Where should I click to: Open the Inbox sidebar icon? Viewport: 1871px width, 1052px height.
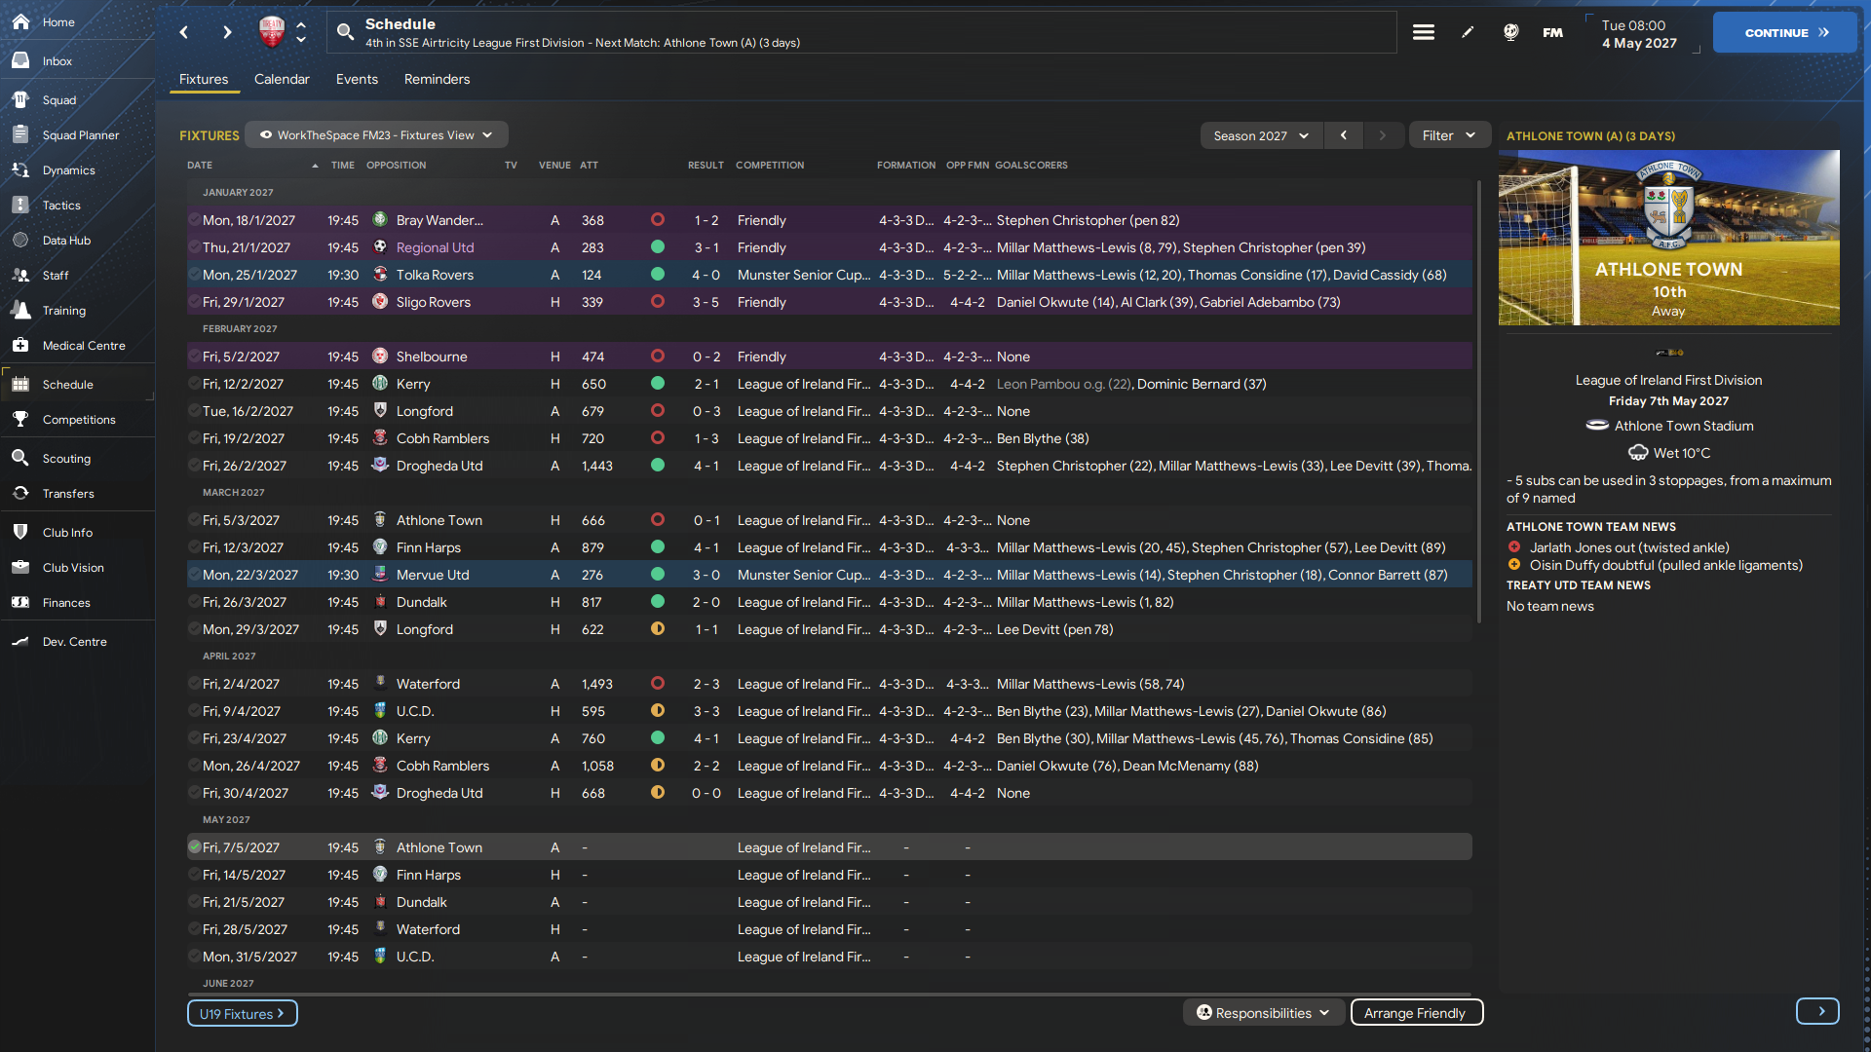click(x=20, y=61)
